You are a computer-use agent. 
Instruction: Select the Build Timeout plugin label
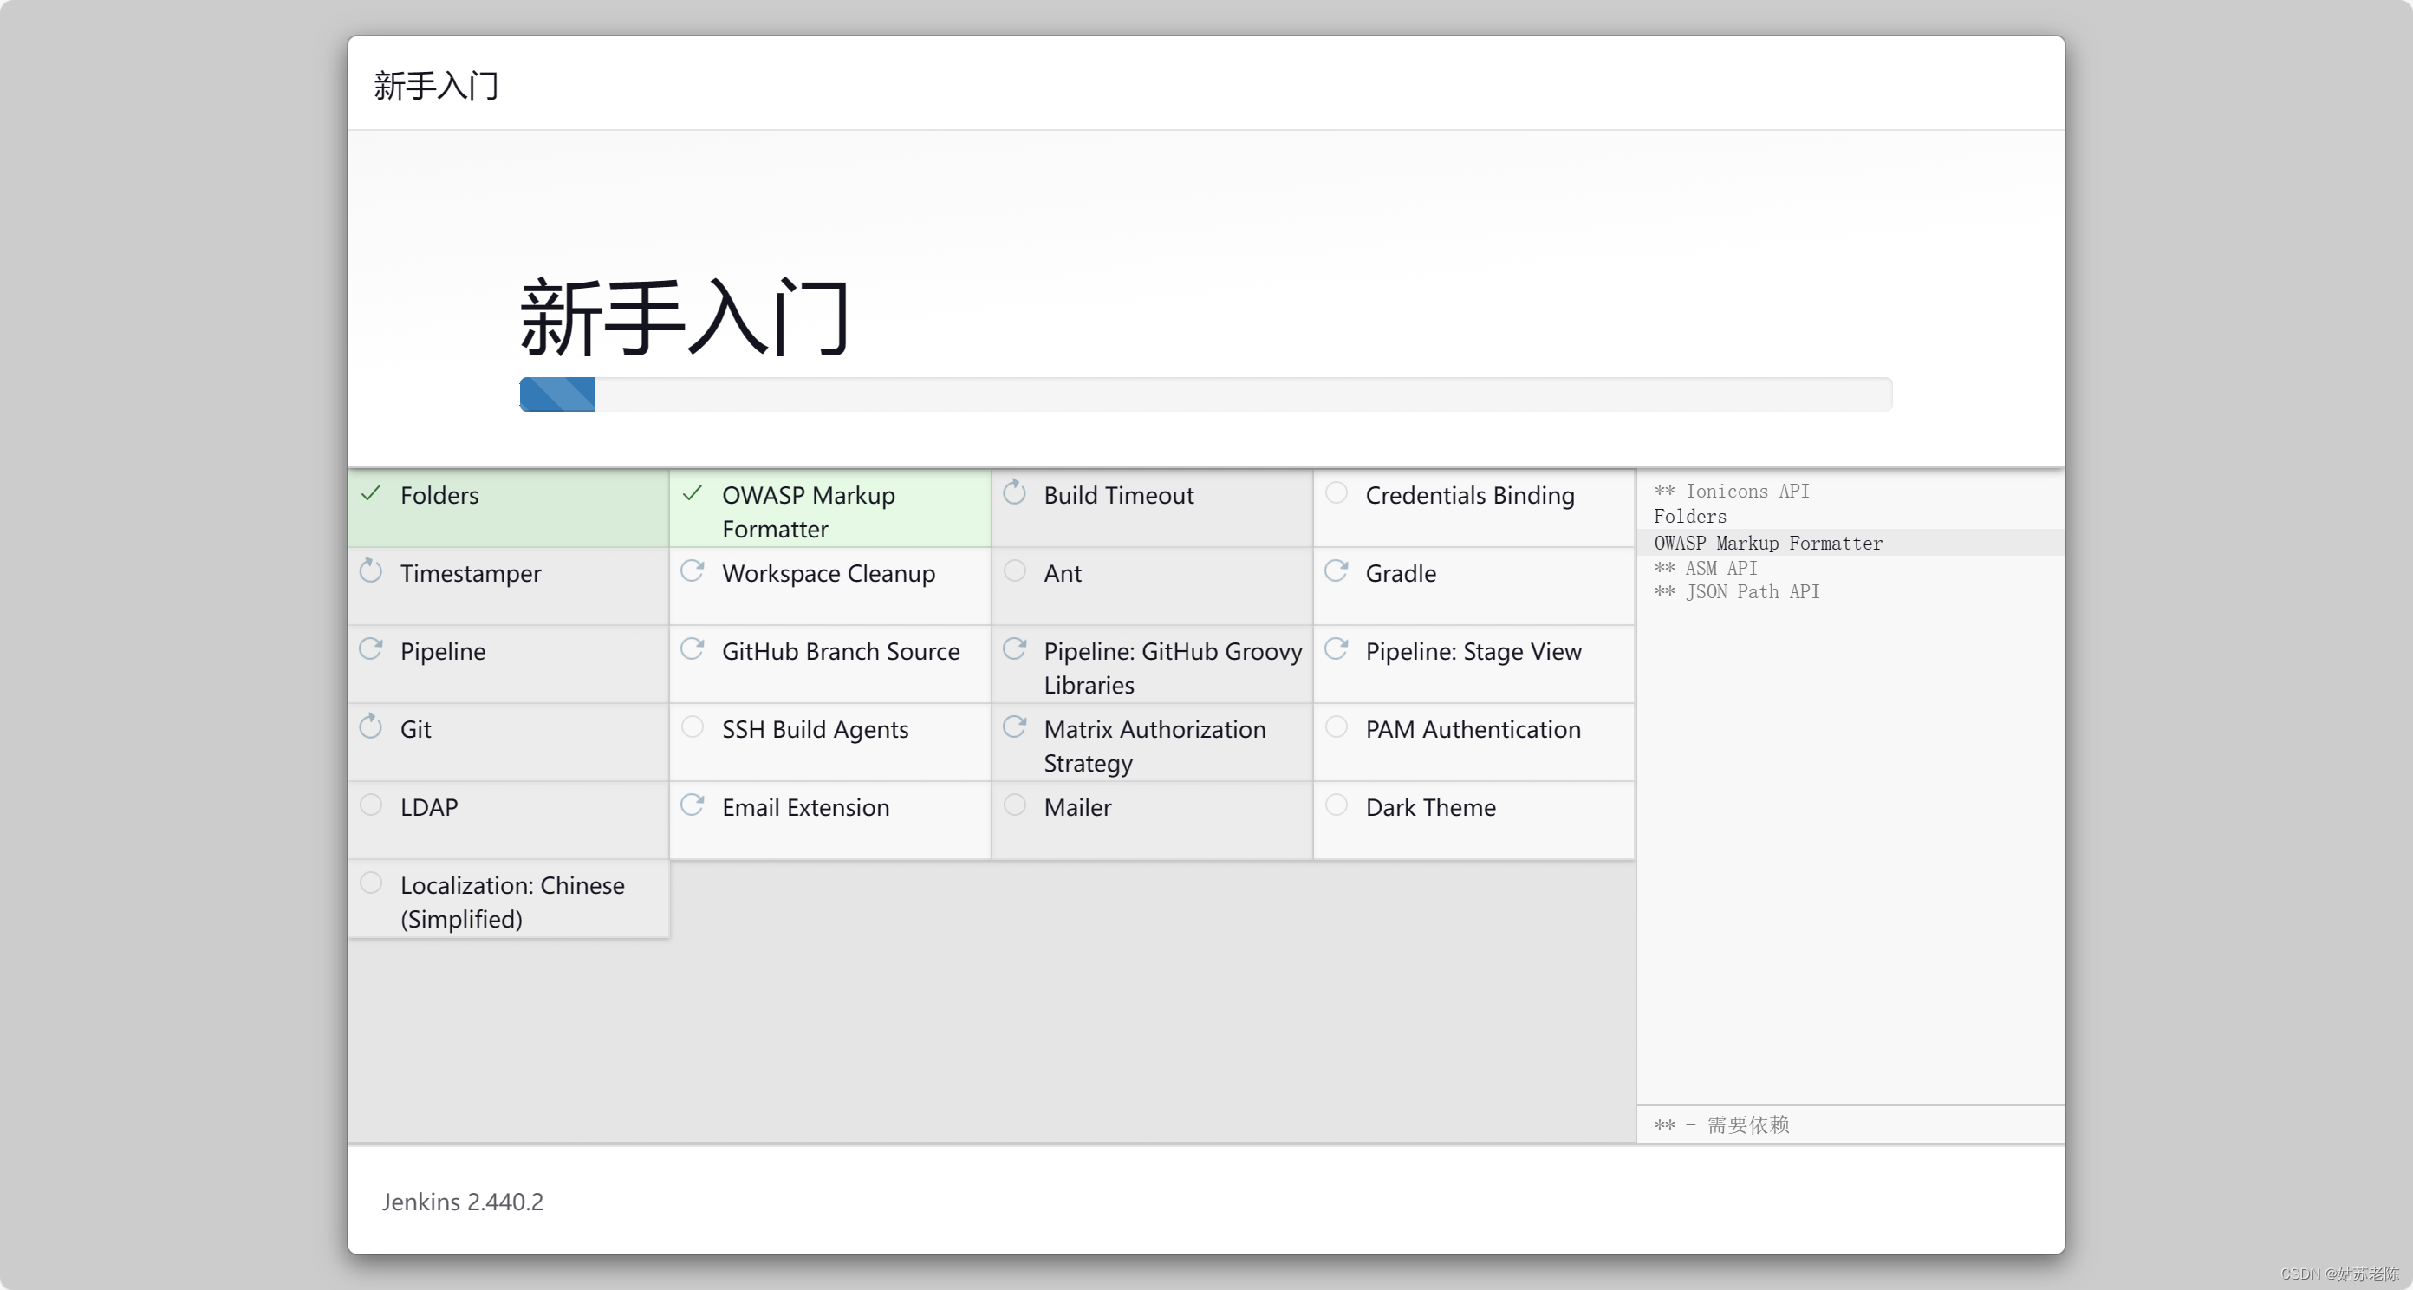pos(1118,495)
